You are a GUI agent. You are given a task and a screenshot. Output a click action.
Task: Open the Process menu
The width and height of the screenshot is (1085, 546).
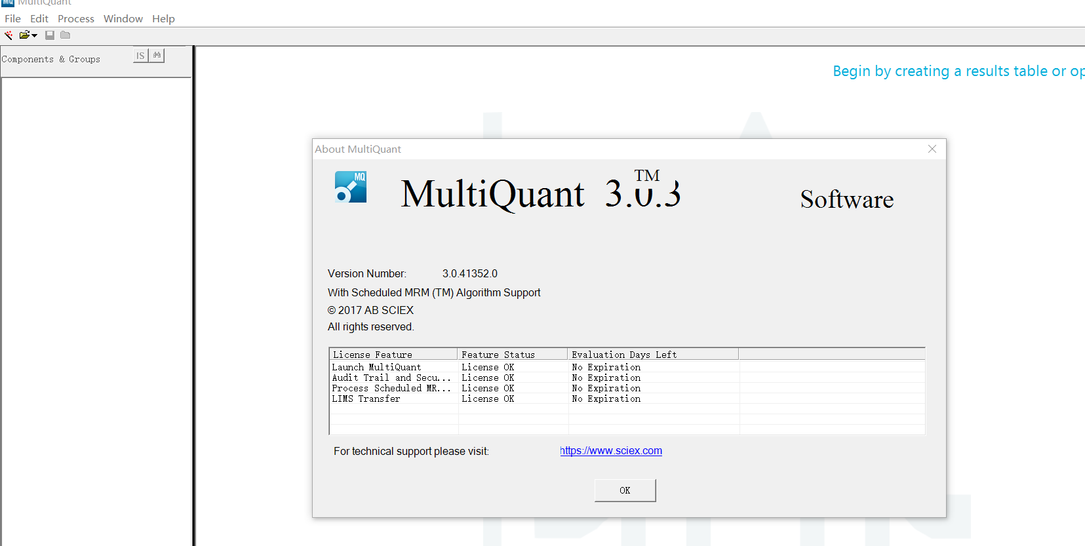(76, 18)
